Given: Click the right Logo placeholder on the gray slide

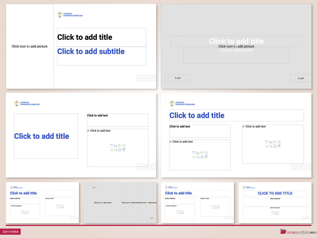Looking at the screenshot, I should click(301, 78).
